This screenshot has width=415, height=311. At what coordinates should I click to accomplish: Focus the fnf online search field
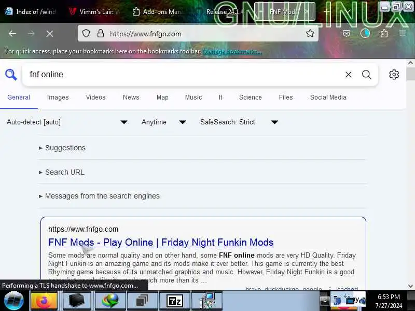point(185,75)
